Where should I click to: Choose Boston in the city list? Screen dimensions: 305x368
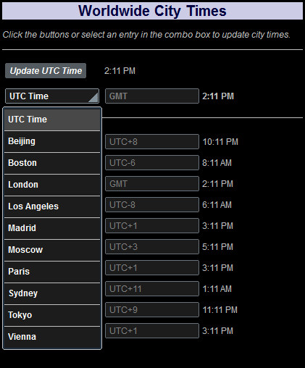[52, 163]
